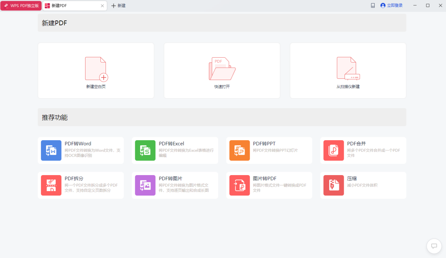
Task: Select the PDF转Word conversion tool icon
Action: coord(51,150)
